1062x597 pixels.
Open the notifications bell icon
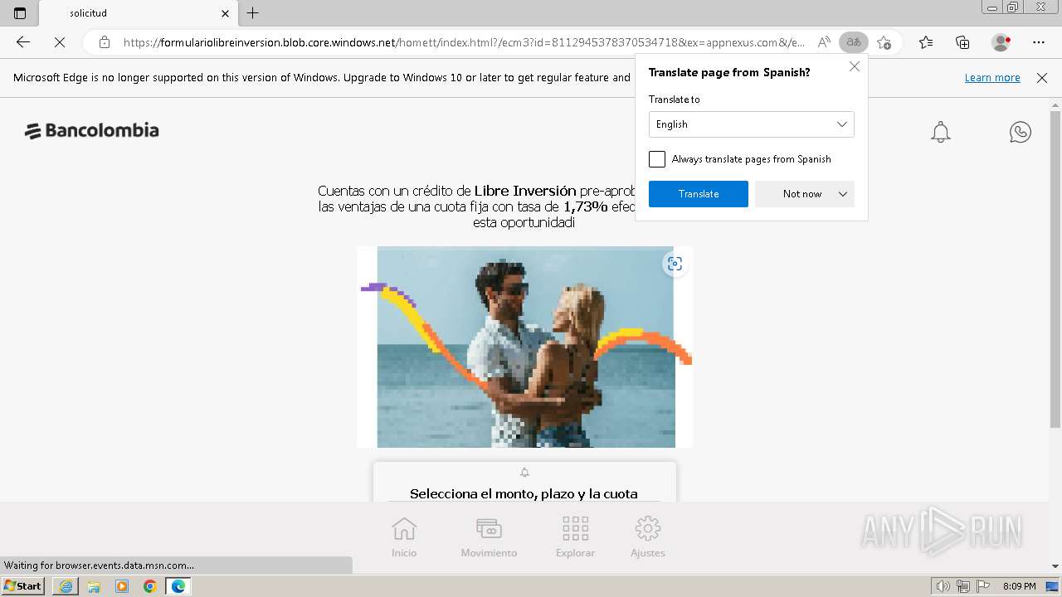tap(940, 132)
